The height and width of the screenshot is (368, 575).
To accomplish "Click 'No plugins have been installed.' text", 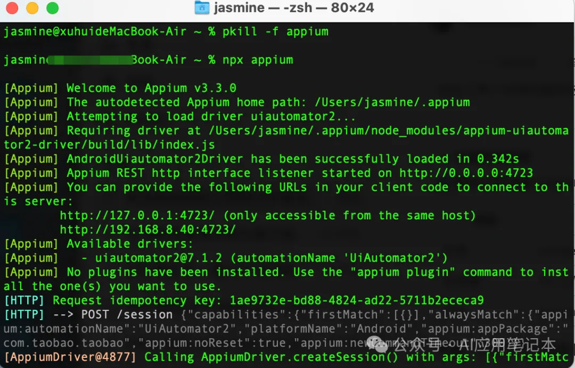I will [175, 272].
